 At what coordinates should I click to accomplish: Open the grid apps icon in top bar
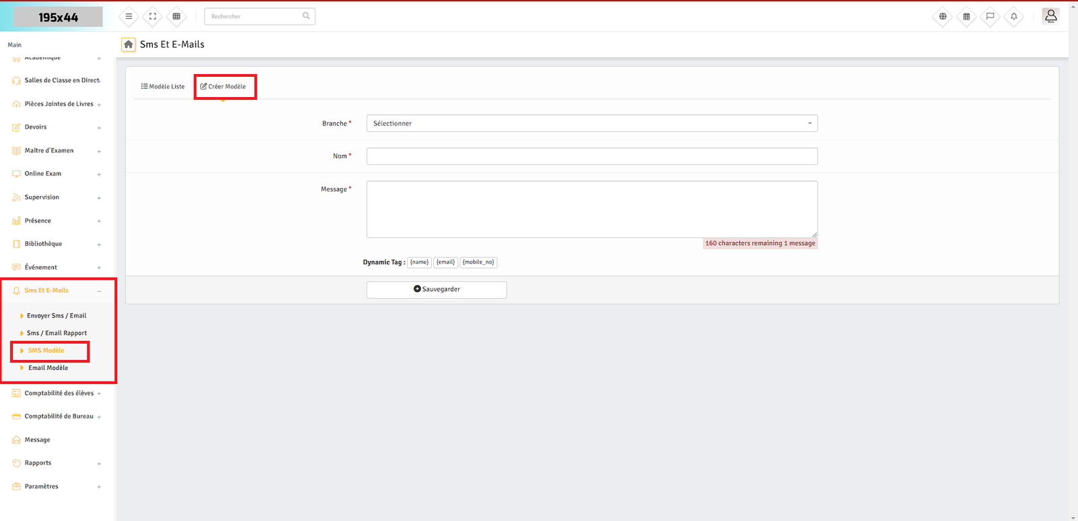[177, 16]
